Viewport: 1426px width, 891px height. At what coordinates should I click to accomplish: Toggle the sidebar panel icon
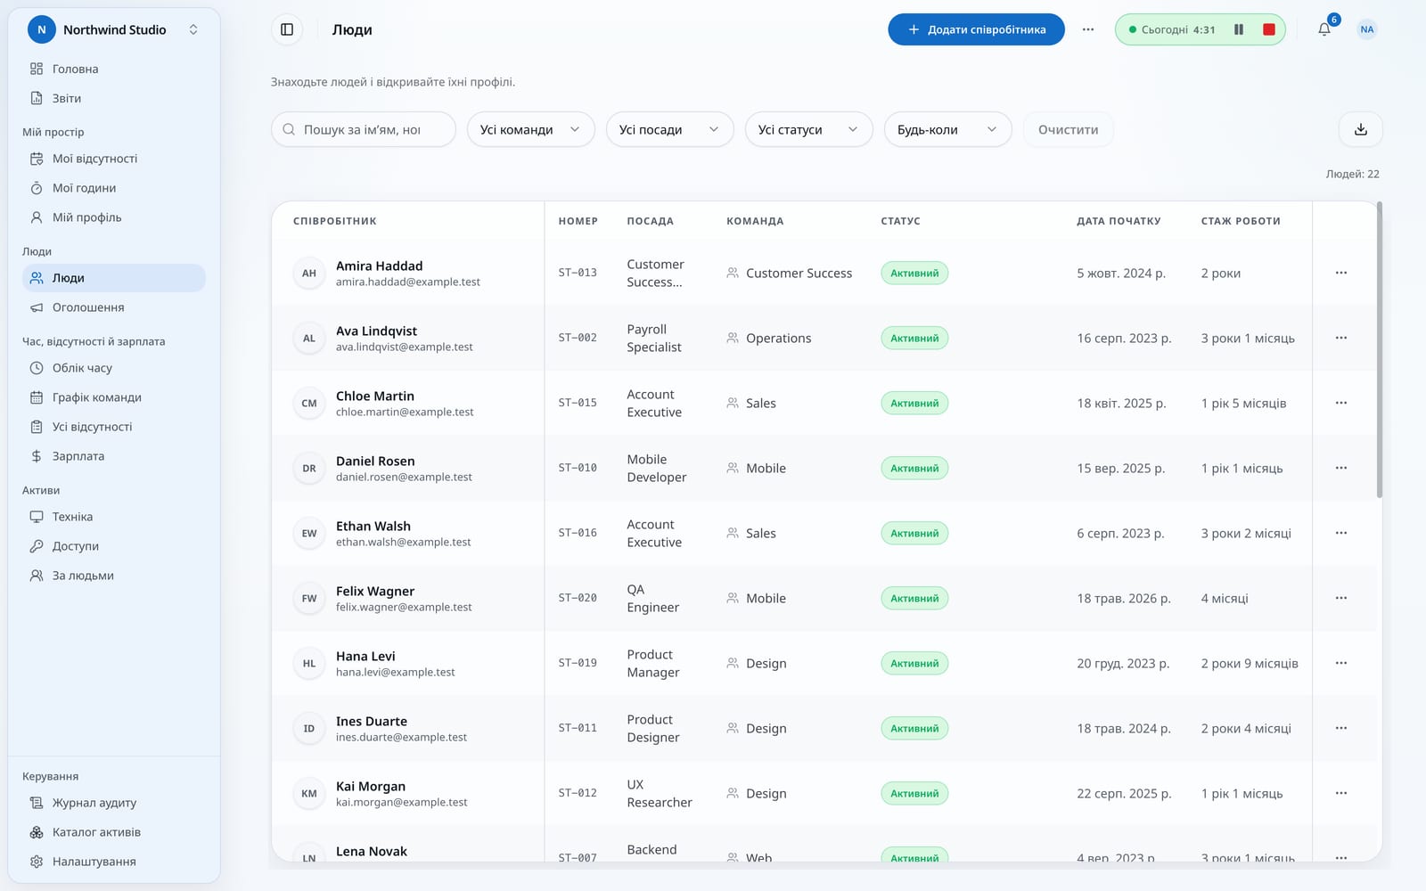click(x=287, y=29)
